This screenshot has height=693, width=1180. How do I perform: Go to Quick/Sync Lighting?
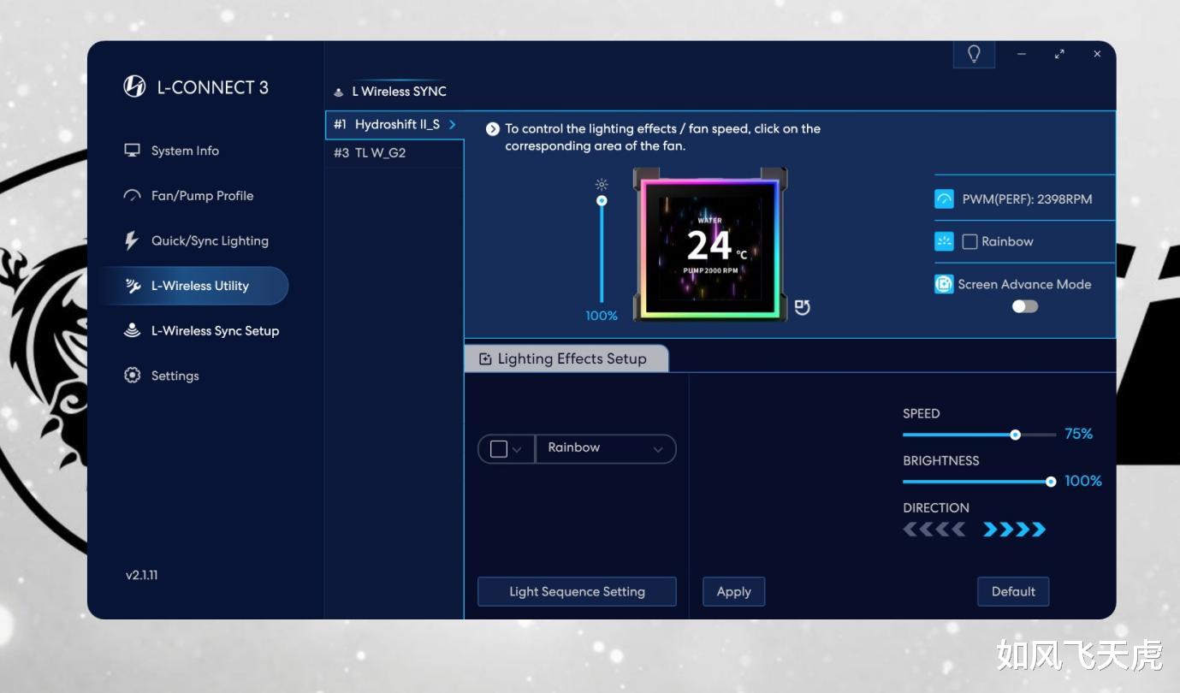click(210, 240)
